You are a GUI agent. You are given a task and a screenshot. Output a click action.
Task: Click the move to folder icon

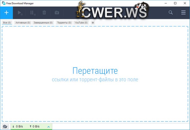(x=56, y=13)
